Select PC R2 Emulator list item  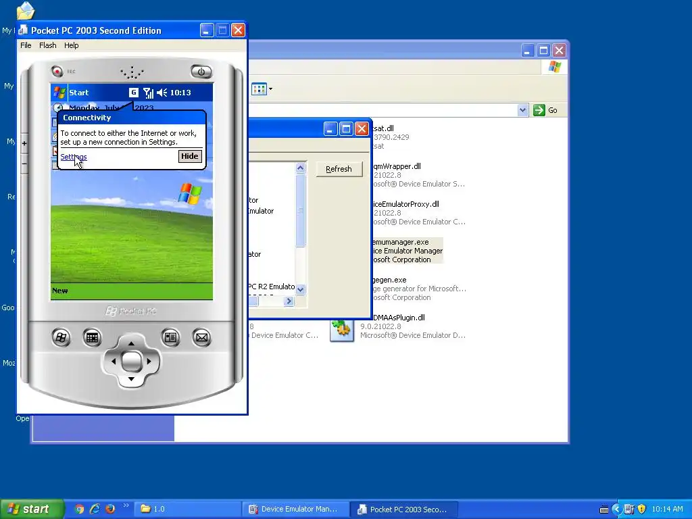click(x=272, y=287)
